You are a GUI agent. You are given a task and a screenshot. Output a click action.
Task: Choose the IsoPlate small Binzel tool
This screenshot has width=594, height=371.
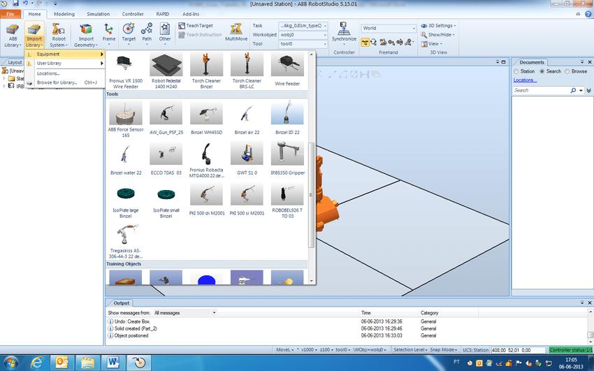(166, 201)
